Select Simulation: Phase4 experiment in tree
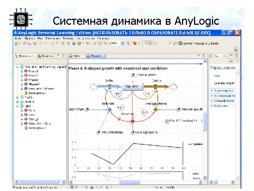The image size is (254, 191). point(41,89)
